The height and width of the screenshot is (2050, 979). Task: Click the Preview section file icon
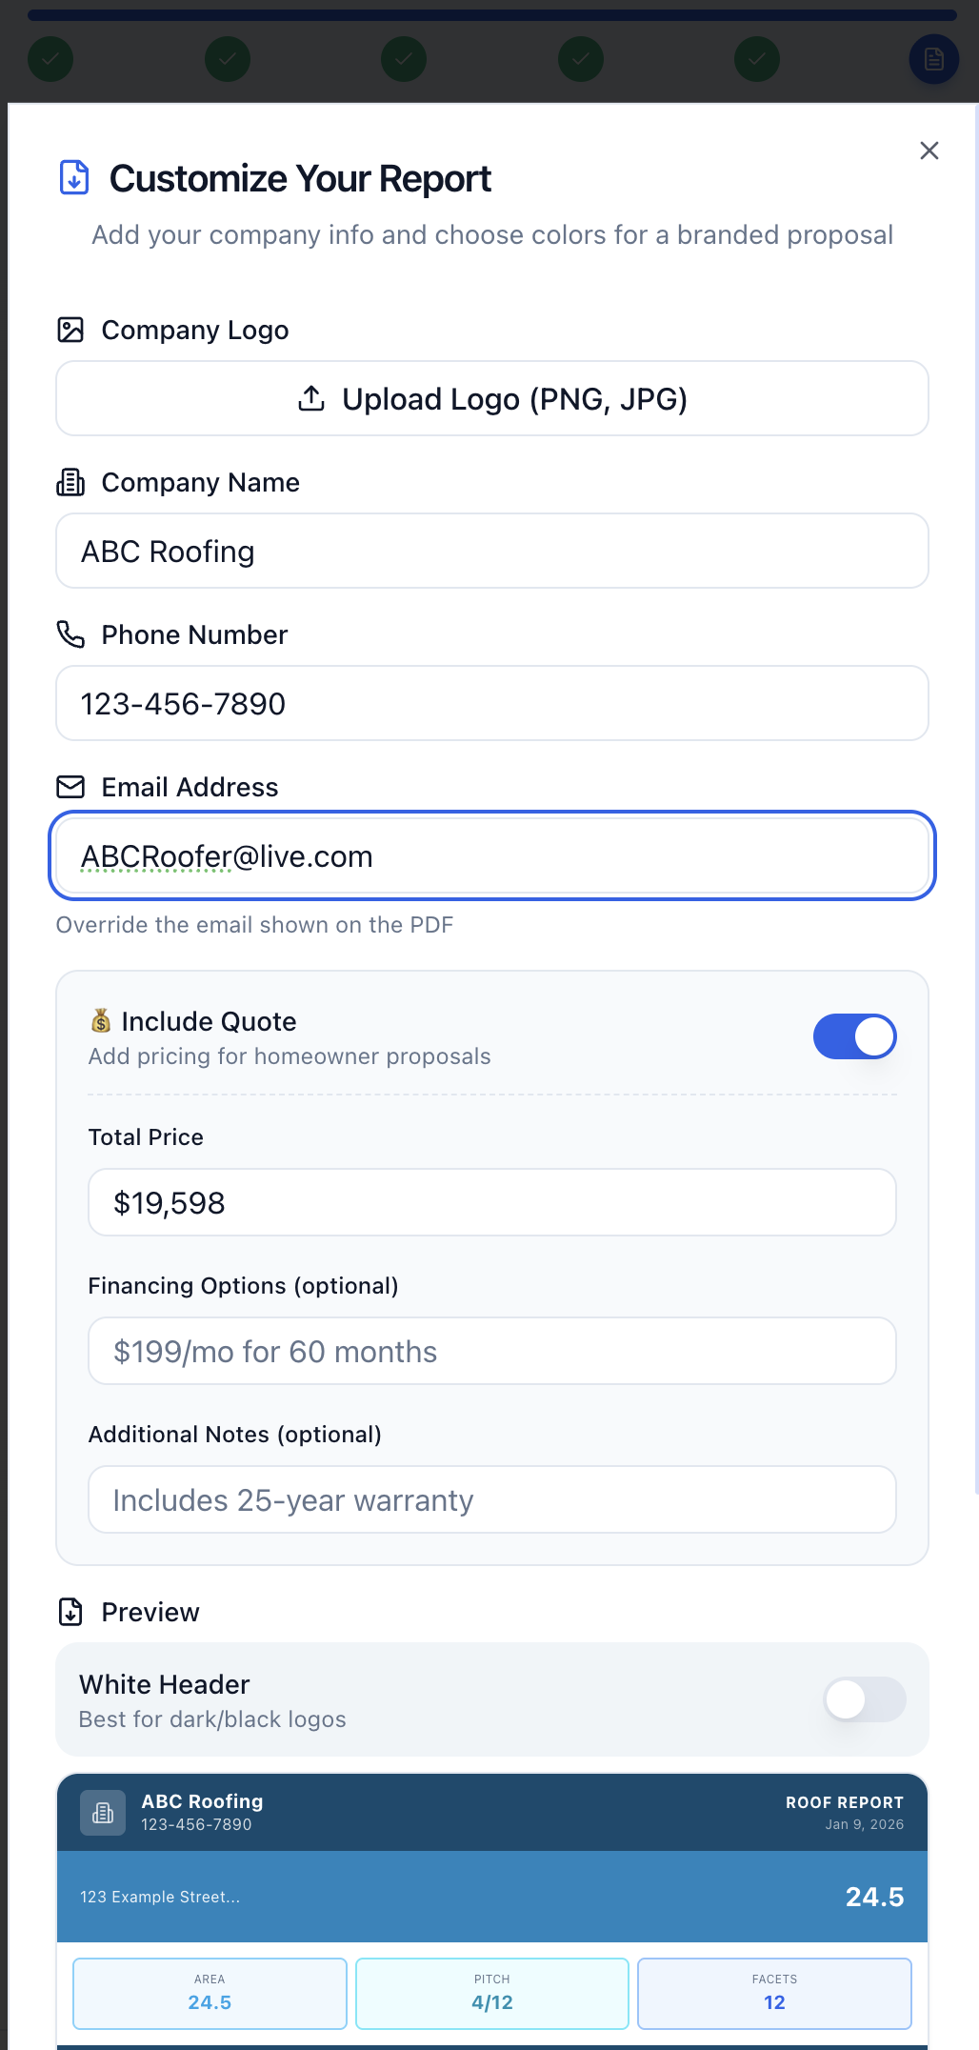pyautogui.click(x=70, y=1612)
